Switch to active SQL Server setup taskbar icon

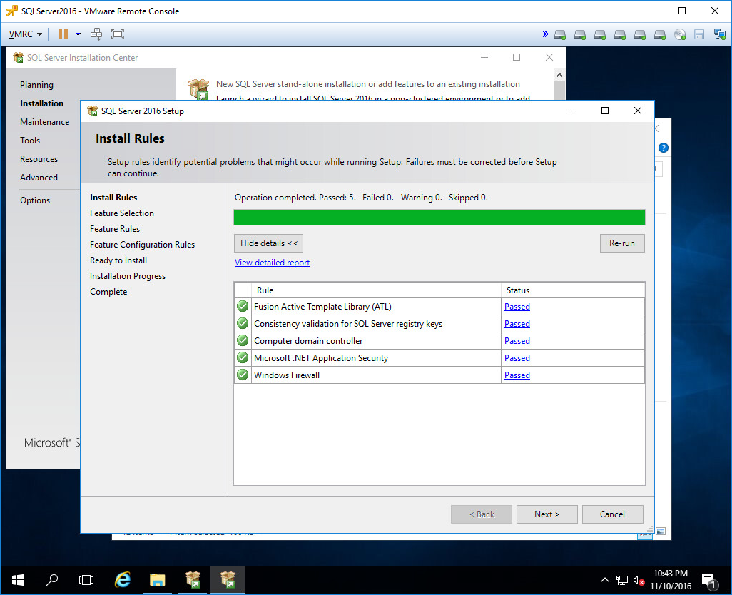click(x=228, y=580)
